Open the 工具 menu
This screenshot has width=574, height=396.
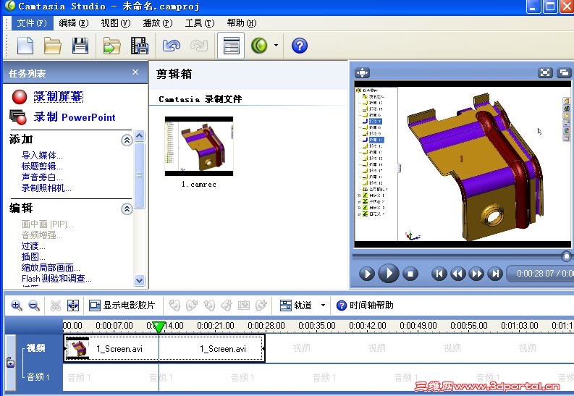(x=200, y=23)
